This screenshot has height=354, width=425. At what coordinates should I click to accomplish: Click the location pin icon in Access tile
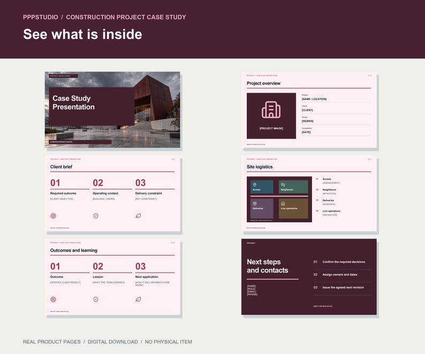255,184
